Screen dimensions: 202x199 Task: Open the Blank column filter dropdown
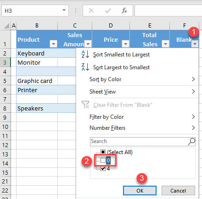[195, 44]
